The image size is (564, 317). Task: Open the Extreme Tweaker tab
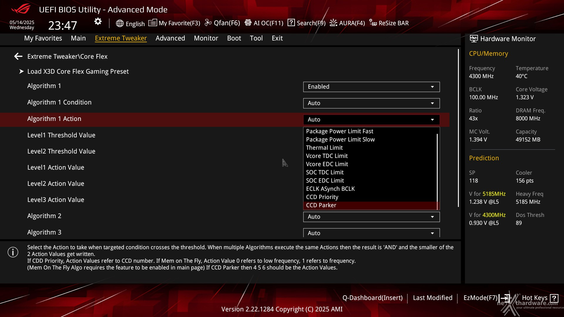coord(121,38)
